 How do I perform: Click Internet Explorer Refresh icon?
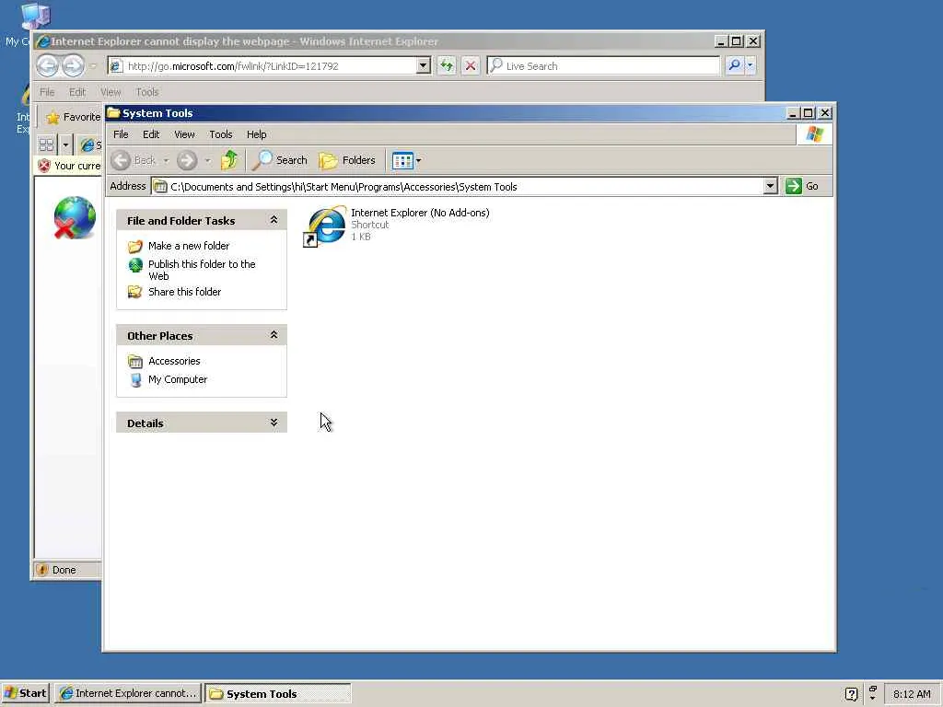click(x=447, y=65)
